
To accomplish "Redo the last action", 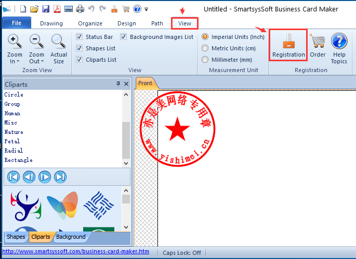I will pos(102,9).
